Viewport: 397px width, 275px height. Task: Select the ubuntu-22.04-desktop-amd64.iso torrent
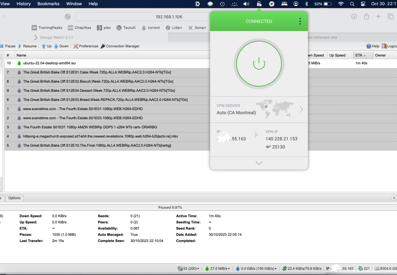[49, 63]
